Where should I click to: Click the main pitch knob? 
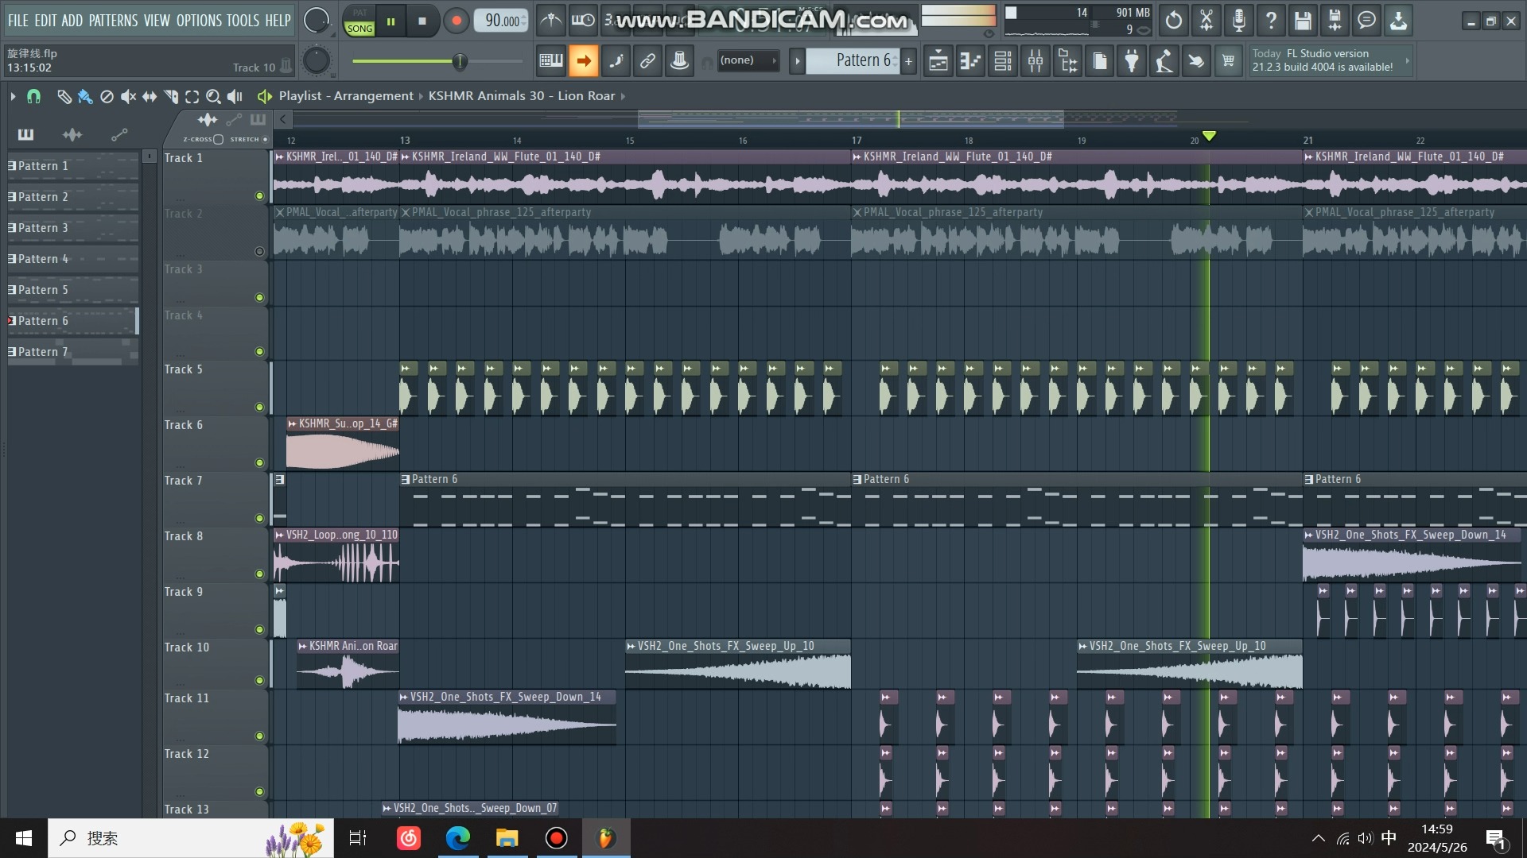pos(317,60)
